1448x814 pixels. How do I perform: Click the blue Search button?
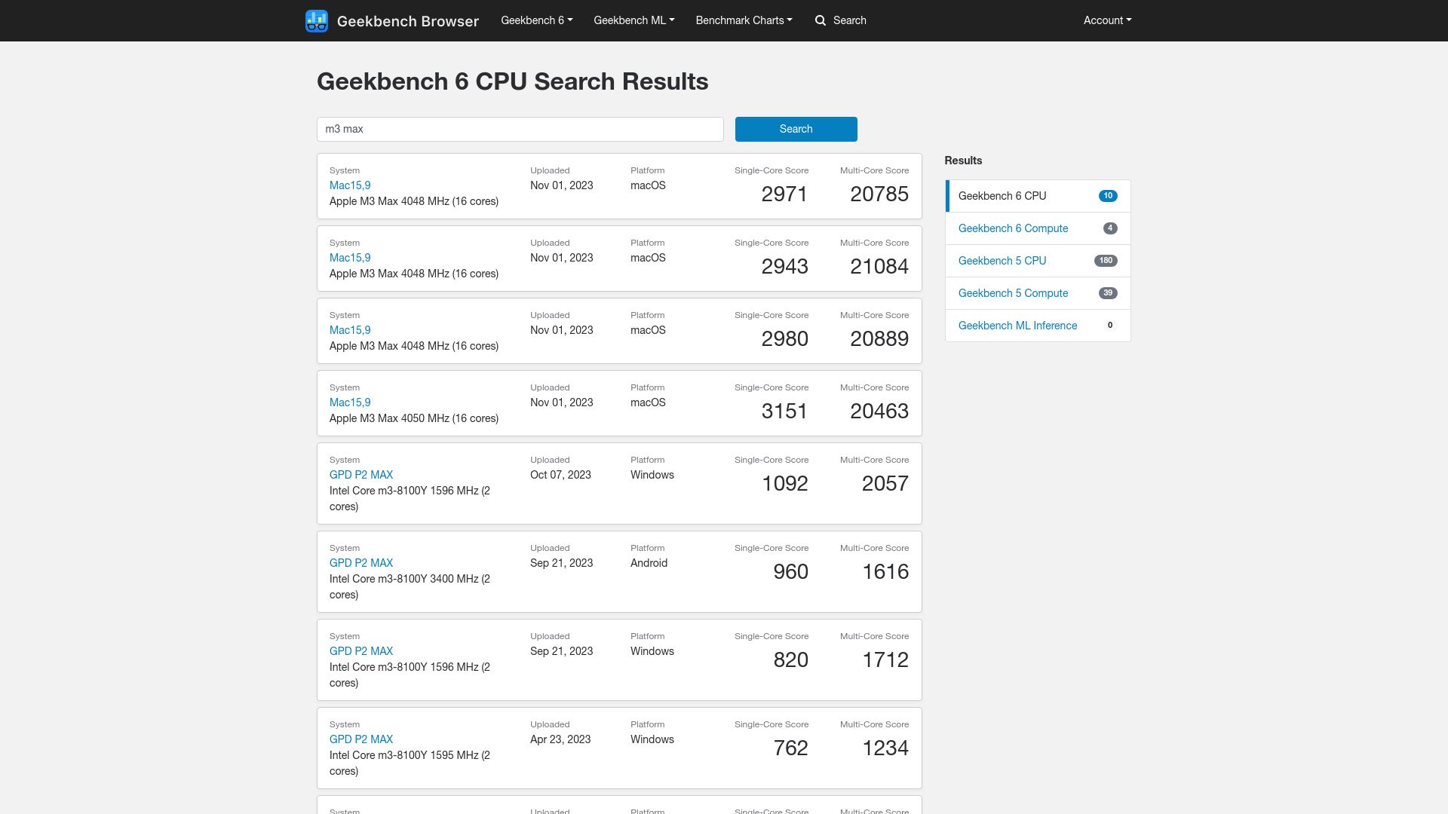tap(796, 129)
